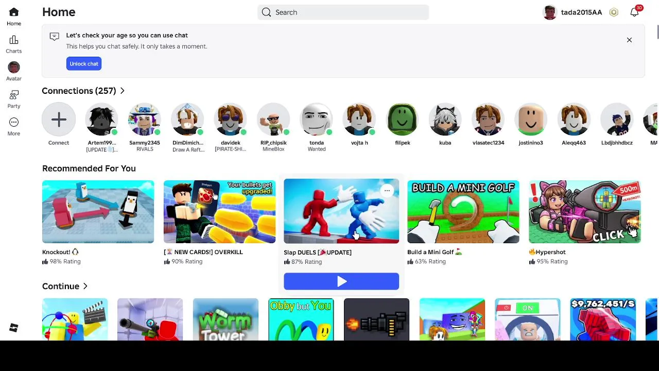This screenshot has width=659, height=371.
Task: Open RIP_chipsik friend avatar
Action: coord(273,120)
